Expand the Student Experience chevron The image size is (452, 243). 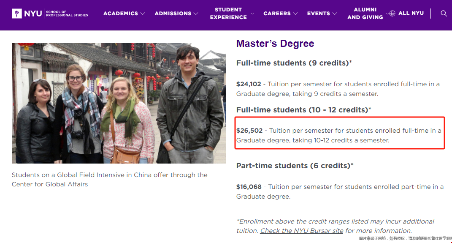(x=252, y=14)
